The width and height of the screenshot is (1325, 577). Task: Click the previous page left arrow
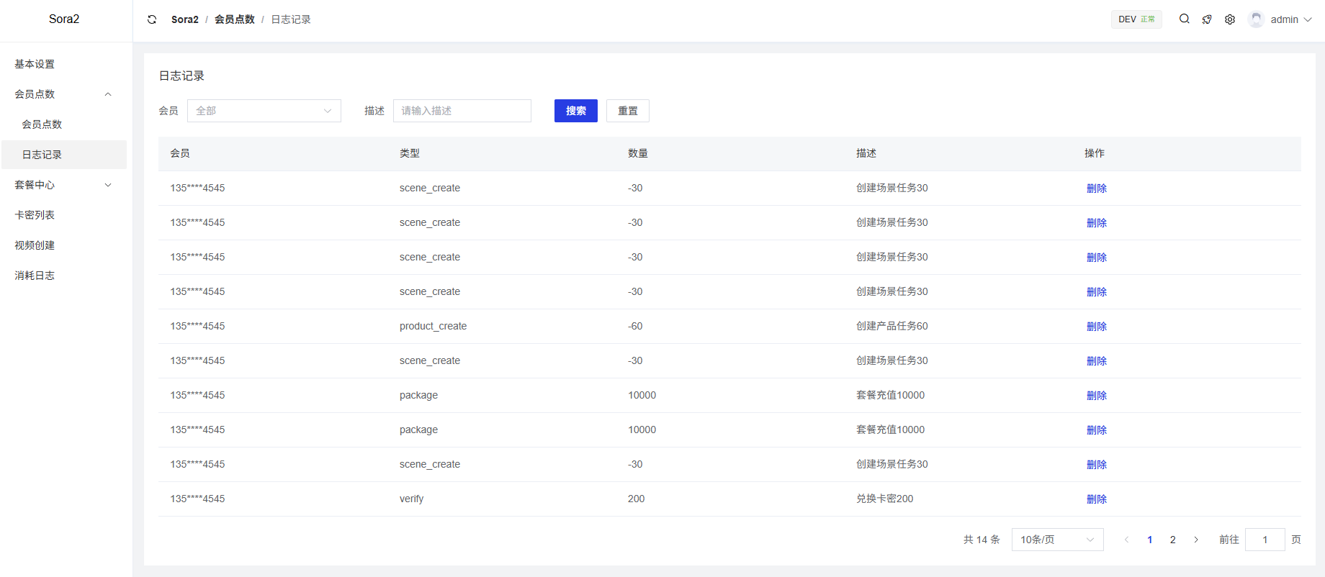(x=1127, y=540)
